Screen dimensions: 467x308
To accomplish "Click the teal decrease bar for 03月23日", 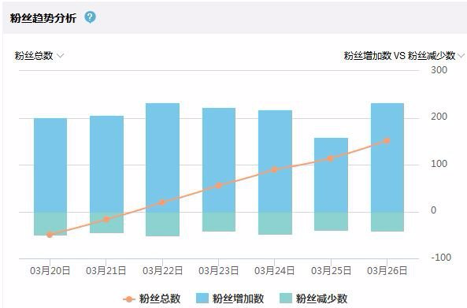I will pos(219,222).
